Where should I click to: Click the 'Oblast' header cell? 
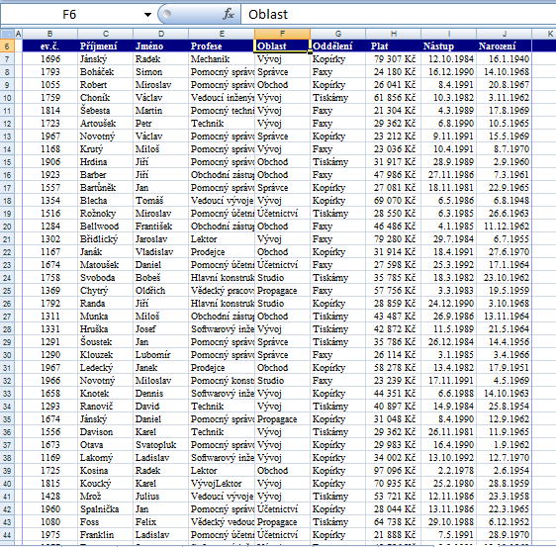[282, 46]
